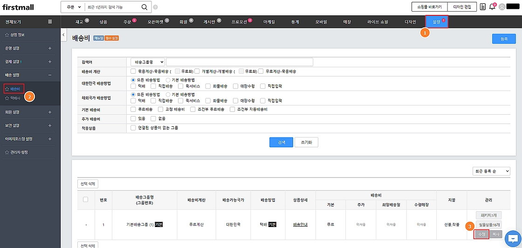Go to the 재고 top menu
This screenshot has height=248, width=522.
tap(79, 22)
